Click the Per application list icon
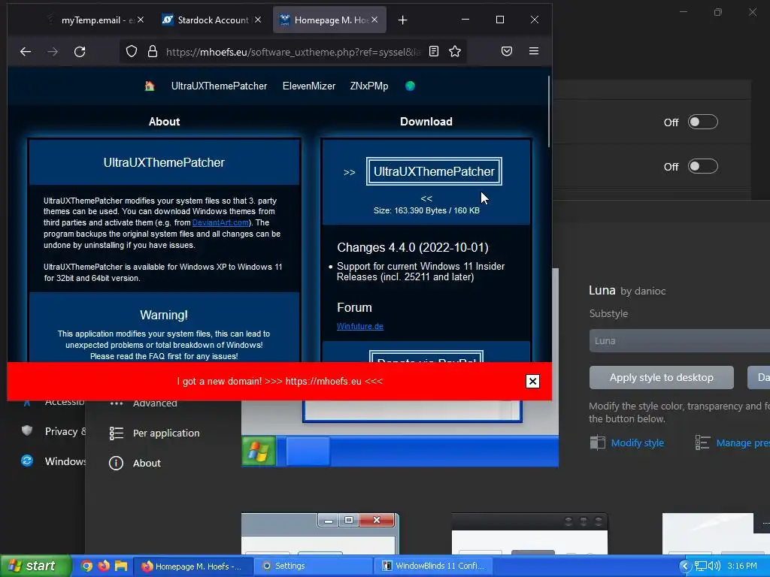770x577 pixels. click(x=117, y=434)
